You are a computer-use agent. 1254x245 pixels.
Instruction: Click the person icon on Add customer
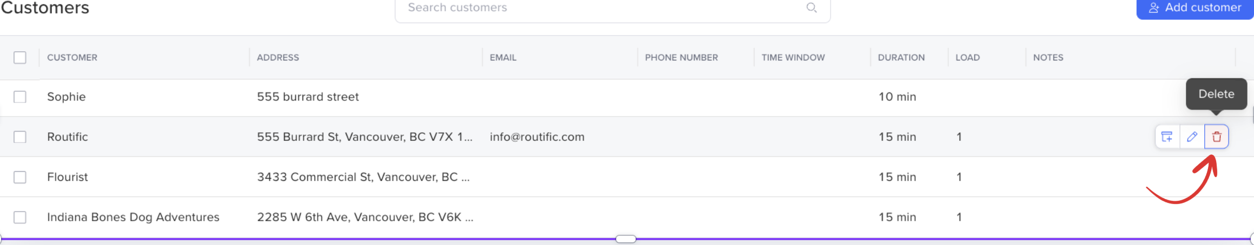(1154, 8)
